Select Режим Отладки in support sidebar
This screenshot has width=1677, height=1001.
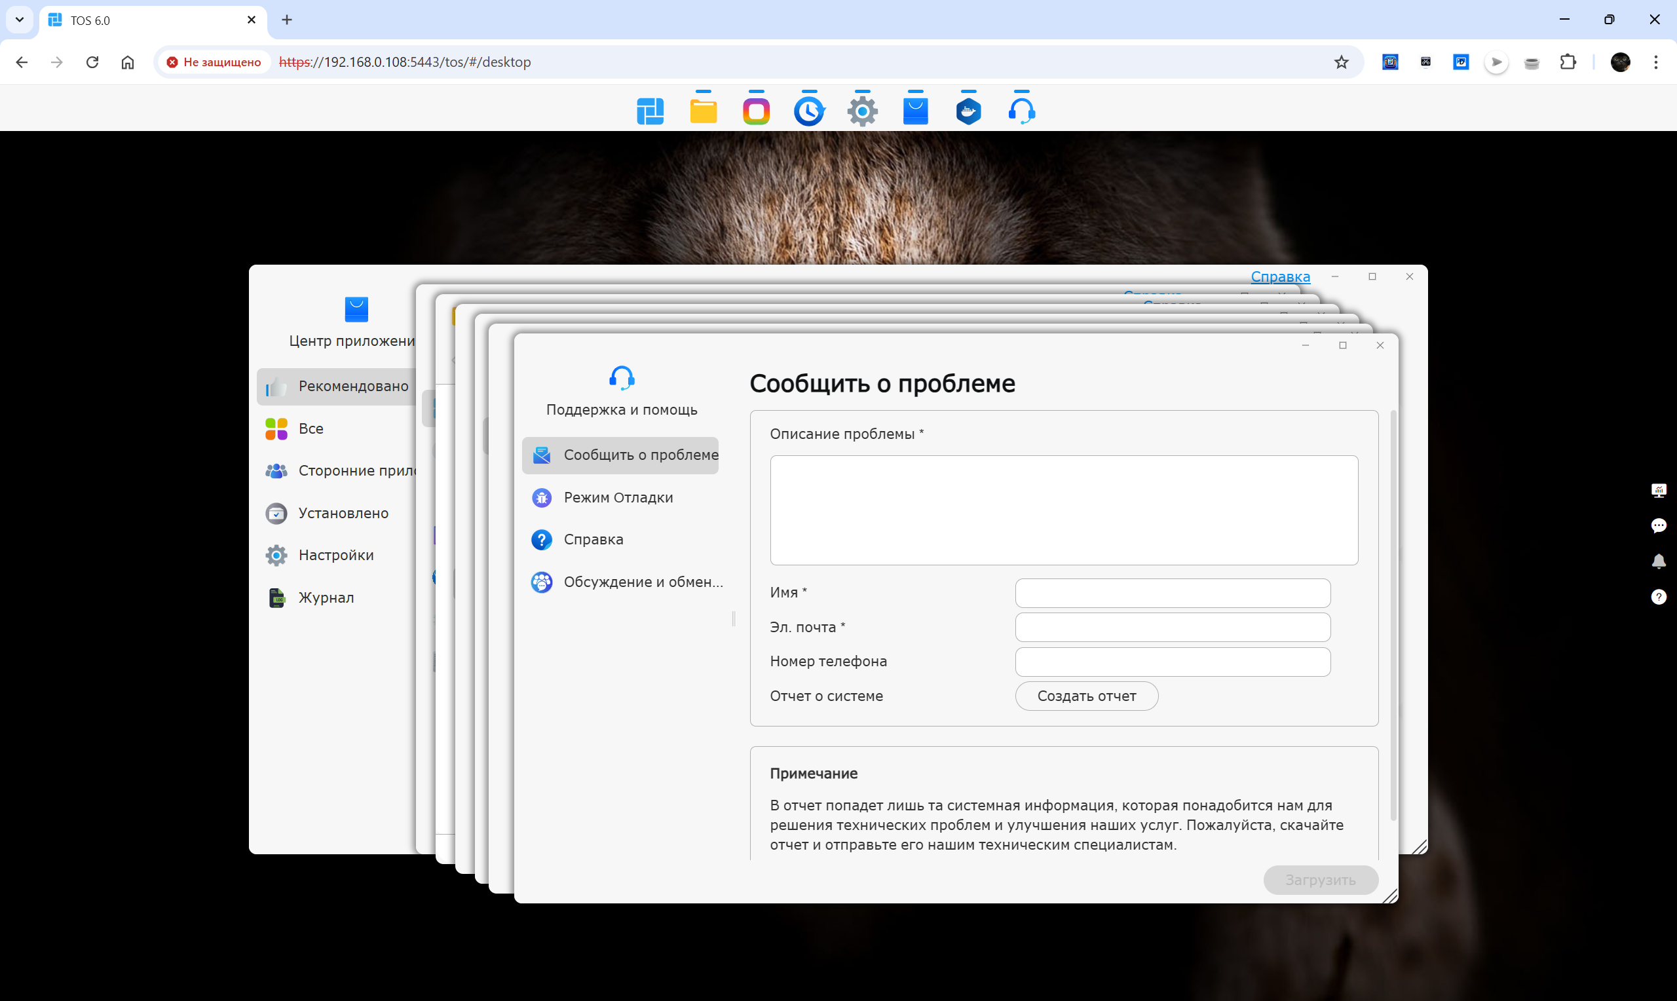click(618, 497)
